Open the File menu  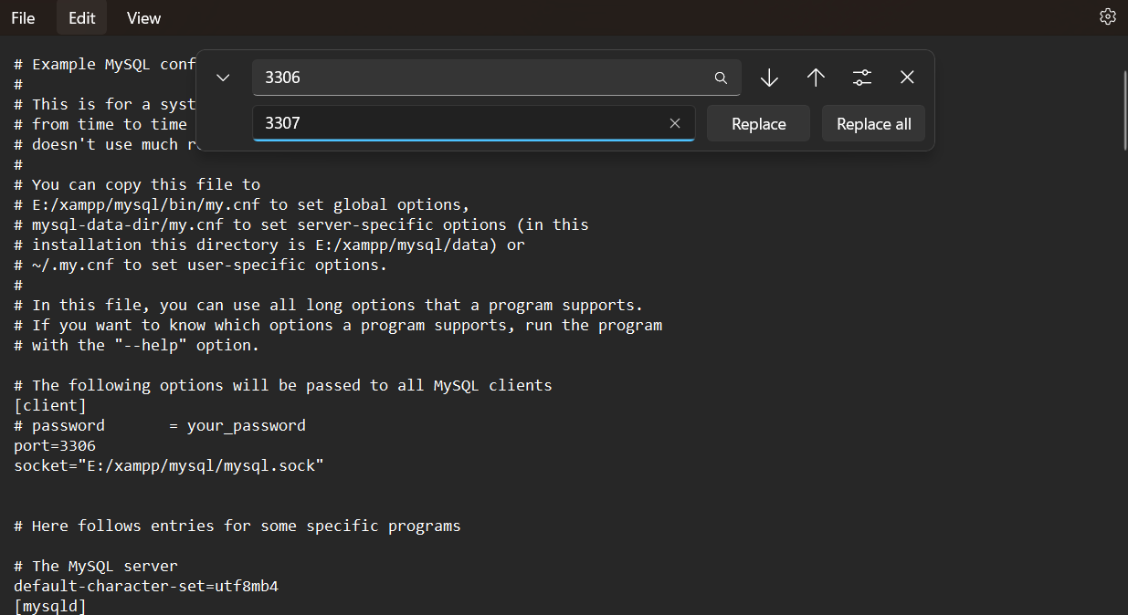coord(23,18)
